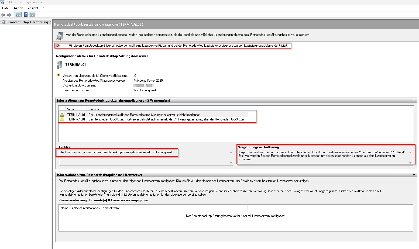Image resolution: width=419 pixels, height=249 pixels.
Task: Open the Datei menu
Action: click(x=6, y=8)
